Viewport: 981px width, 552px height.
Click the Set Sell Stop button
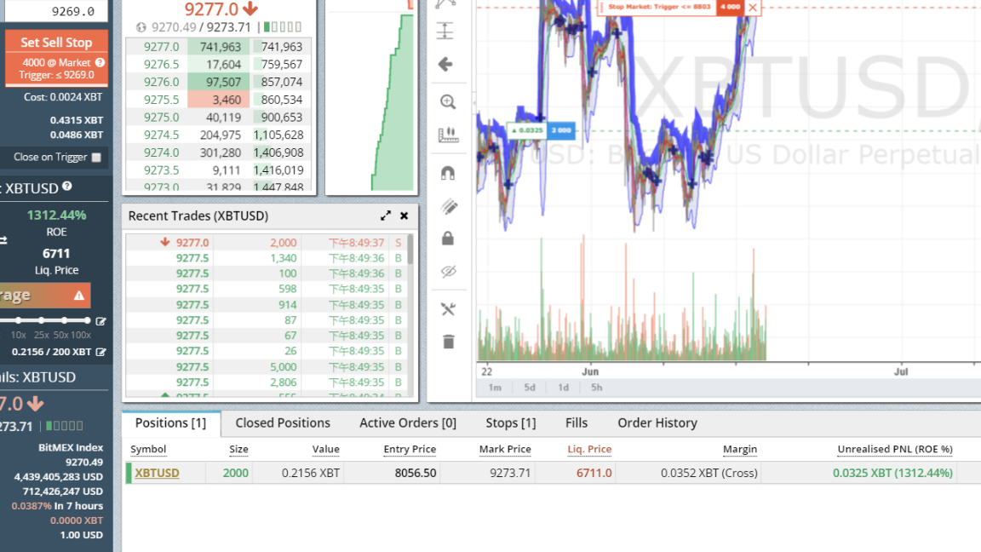[56, 58]
